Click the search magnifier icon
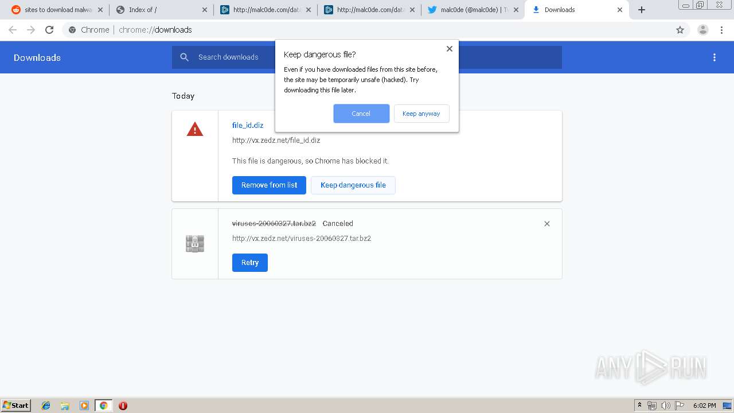Screen dimensions: 734x413 pos(184,57)
